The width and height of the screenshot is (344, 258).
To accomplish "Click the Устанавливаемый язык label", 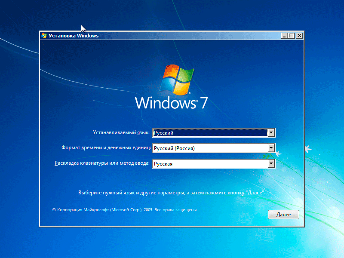I will tap(121, 133).
